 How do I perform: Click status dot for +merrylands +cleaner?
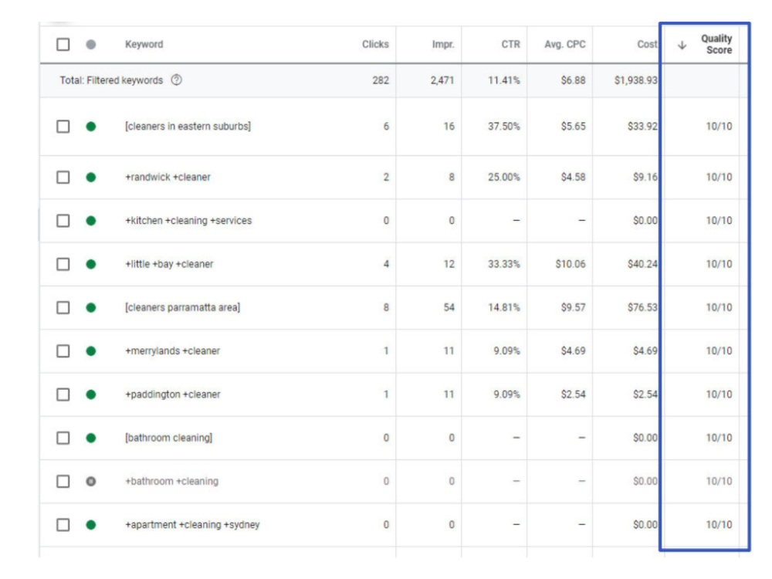click(x=91, y=351)
